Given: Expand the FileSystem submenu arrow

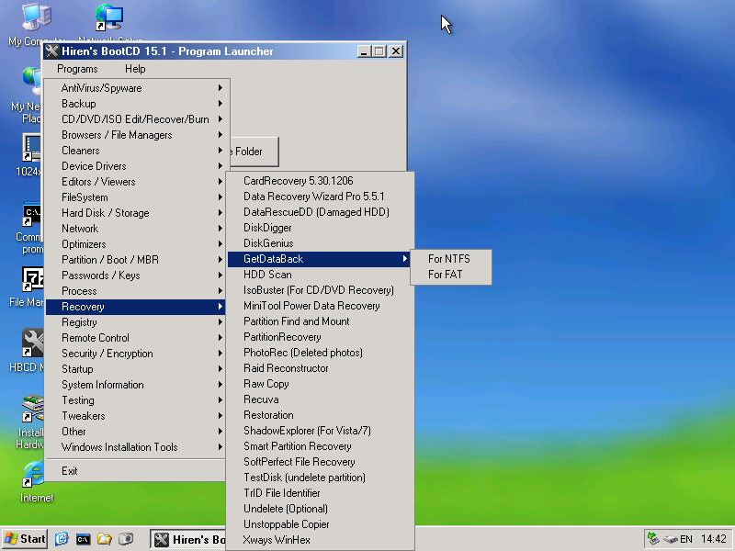Looking at the screenshot, I should click(x=220, y=197).
